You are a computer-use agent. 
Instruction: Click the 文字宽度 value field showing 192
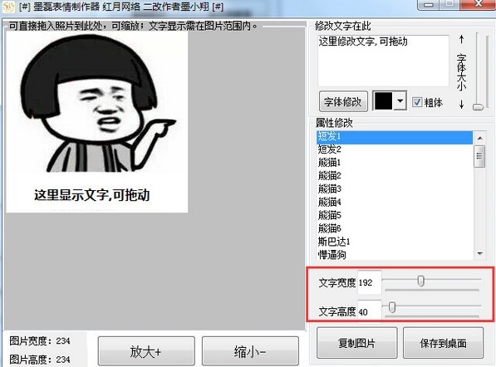pyautogui.click(x=370, y=282)
